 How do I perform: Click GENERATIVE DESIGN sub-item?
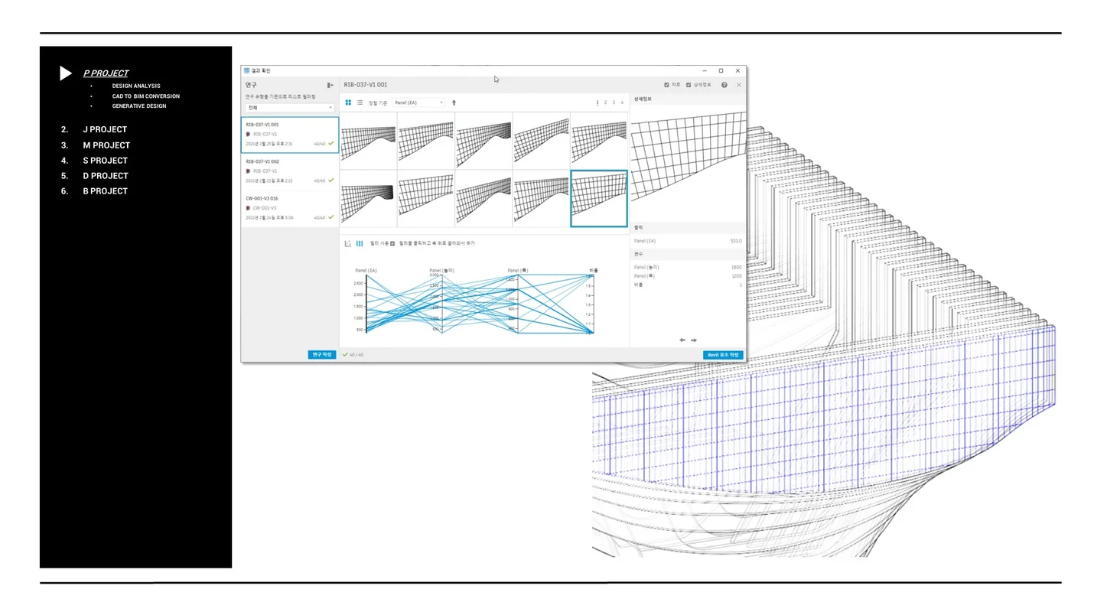(x=139, y=106)
